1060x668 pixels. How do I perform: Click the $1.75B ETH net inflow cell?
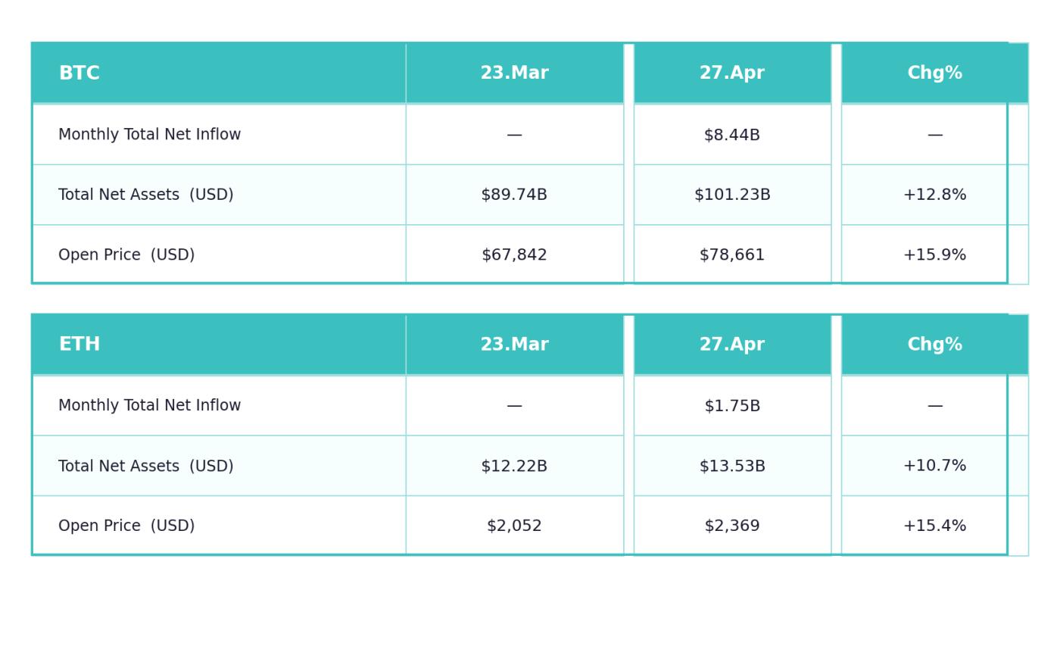[x=731, y=406]
